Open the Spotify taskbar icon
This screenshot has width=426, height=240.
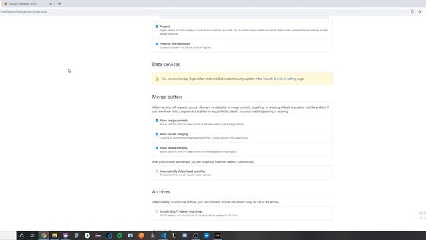[x=120, y=235]
